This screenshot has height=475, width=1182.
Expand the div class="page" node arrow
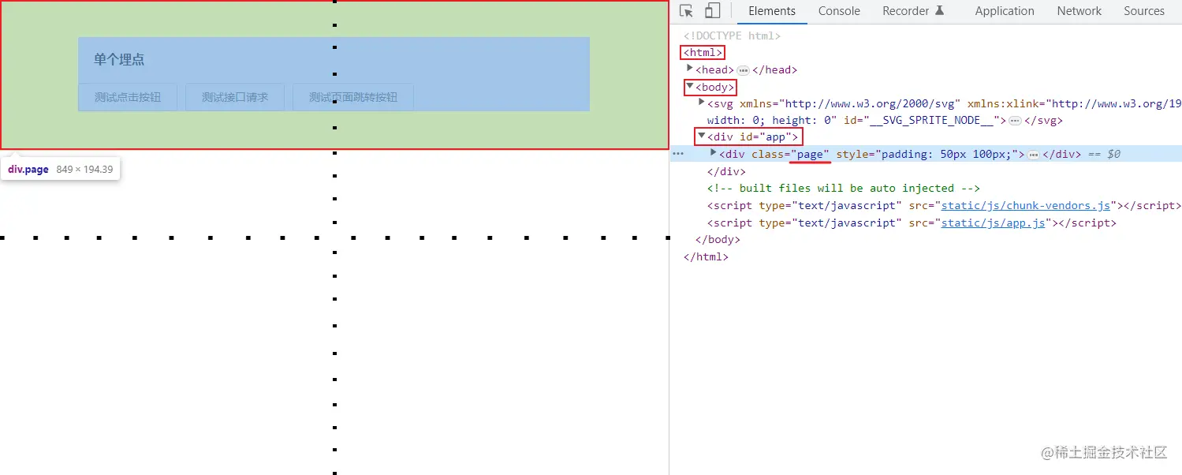click(714, 153)
